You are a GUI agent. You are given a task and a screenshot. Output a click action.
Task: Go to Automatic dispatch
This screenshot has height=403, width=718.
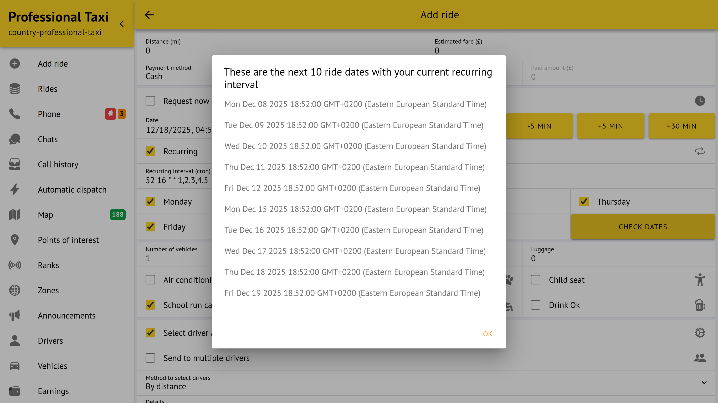[x=72, y=189]
